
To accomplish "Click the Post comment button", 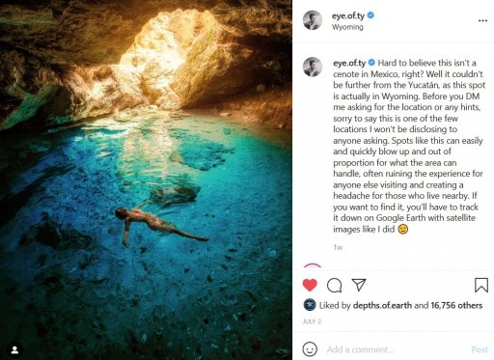I will point(480,349).
